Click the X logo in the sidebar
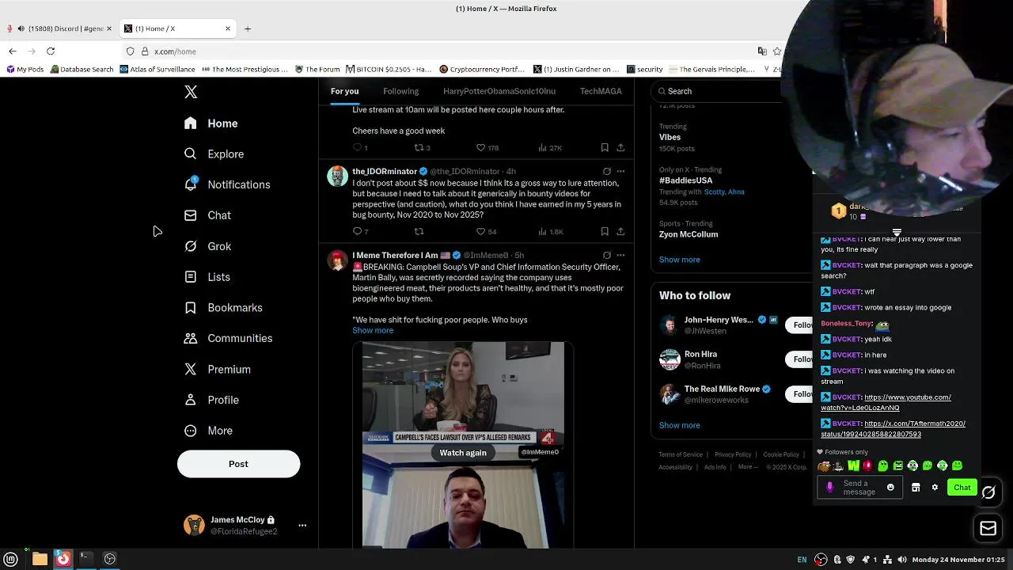The image size is (1013, 570). point(191,92)
